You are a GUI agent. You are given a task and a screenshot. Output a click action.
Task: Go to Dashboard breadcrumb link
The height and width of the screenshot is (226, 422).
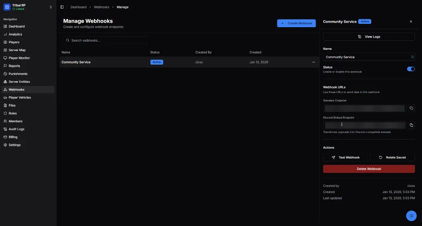pyautogui.click(x=78, y=7)
